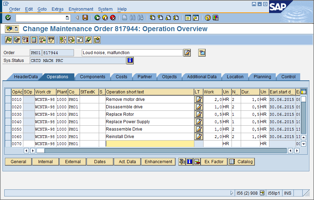Open long text for Reinstall Drive
The image size is (314, 200).
click(199, 137)
